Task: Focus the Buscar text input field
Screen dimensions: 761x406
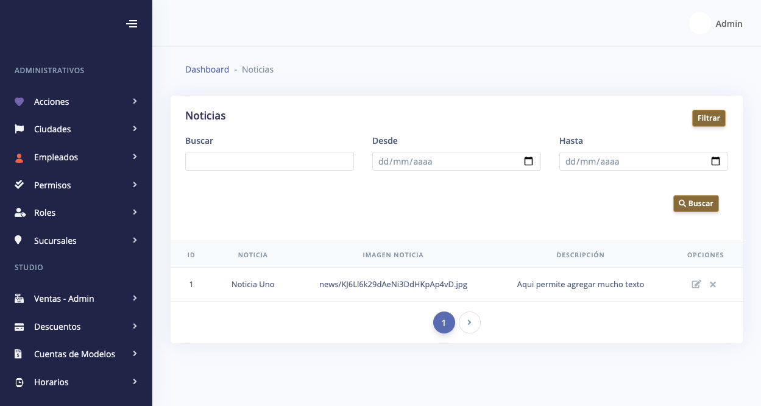Action: coord(269,162)
